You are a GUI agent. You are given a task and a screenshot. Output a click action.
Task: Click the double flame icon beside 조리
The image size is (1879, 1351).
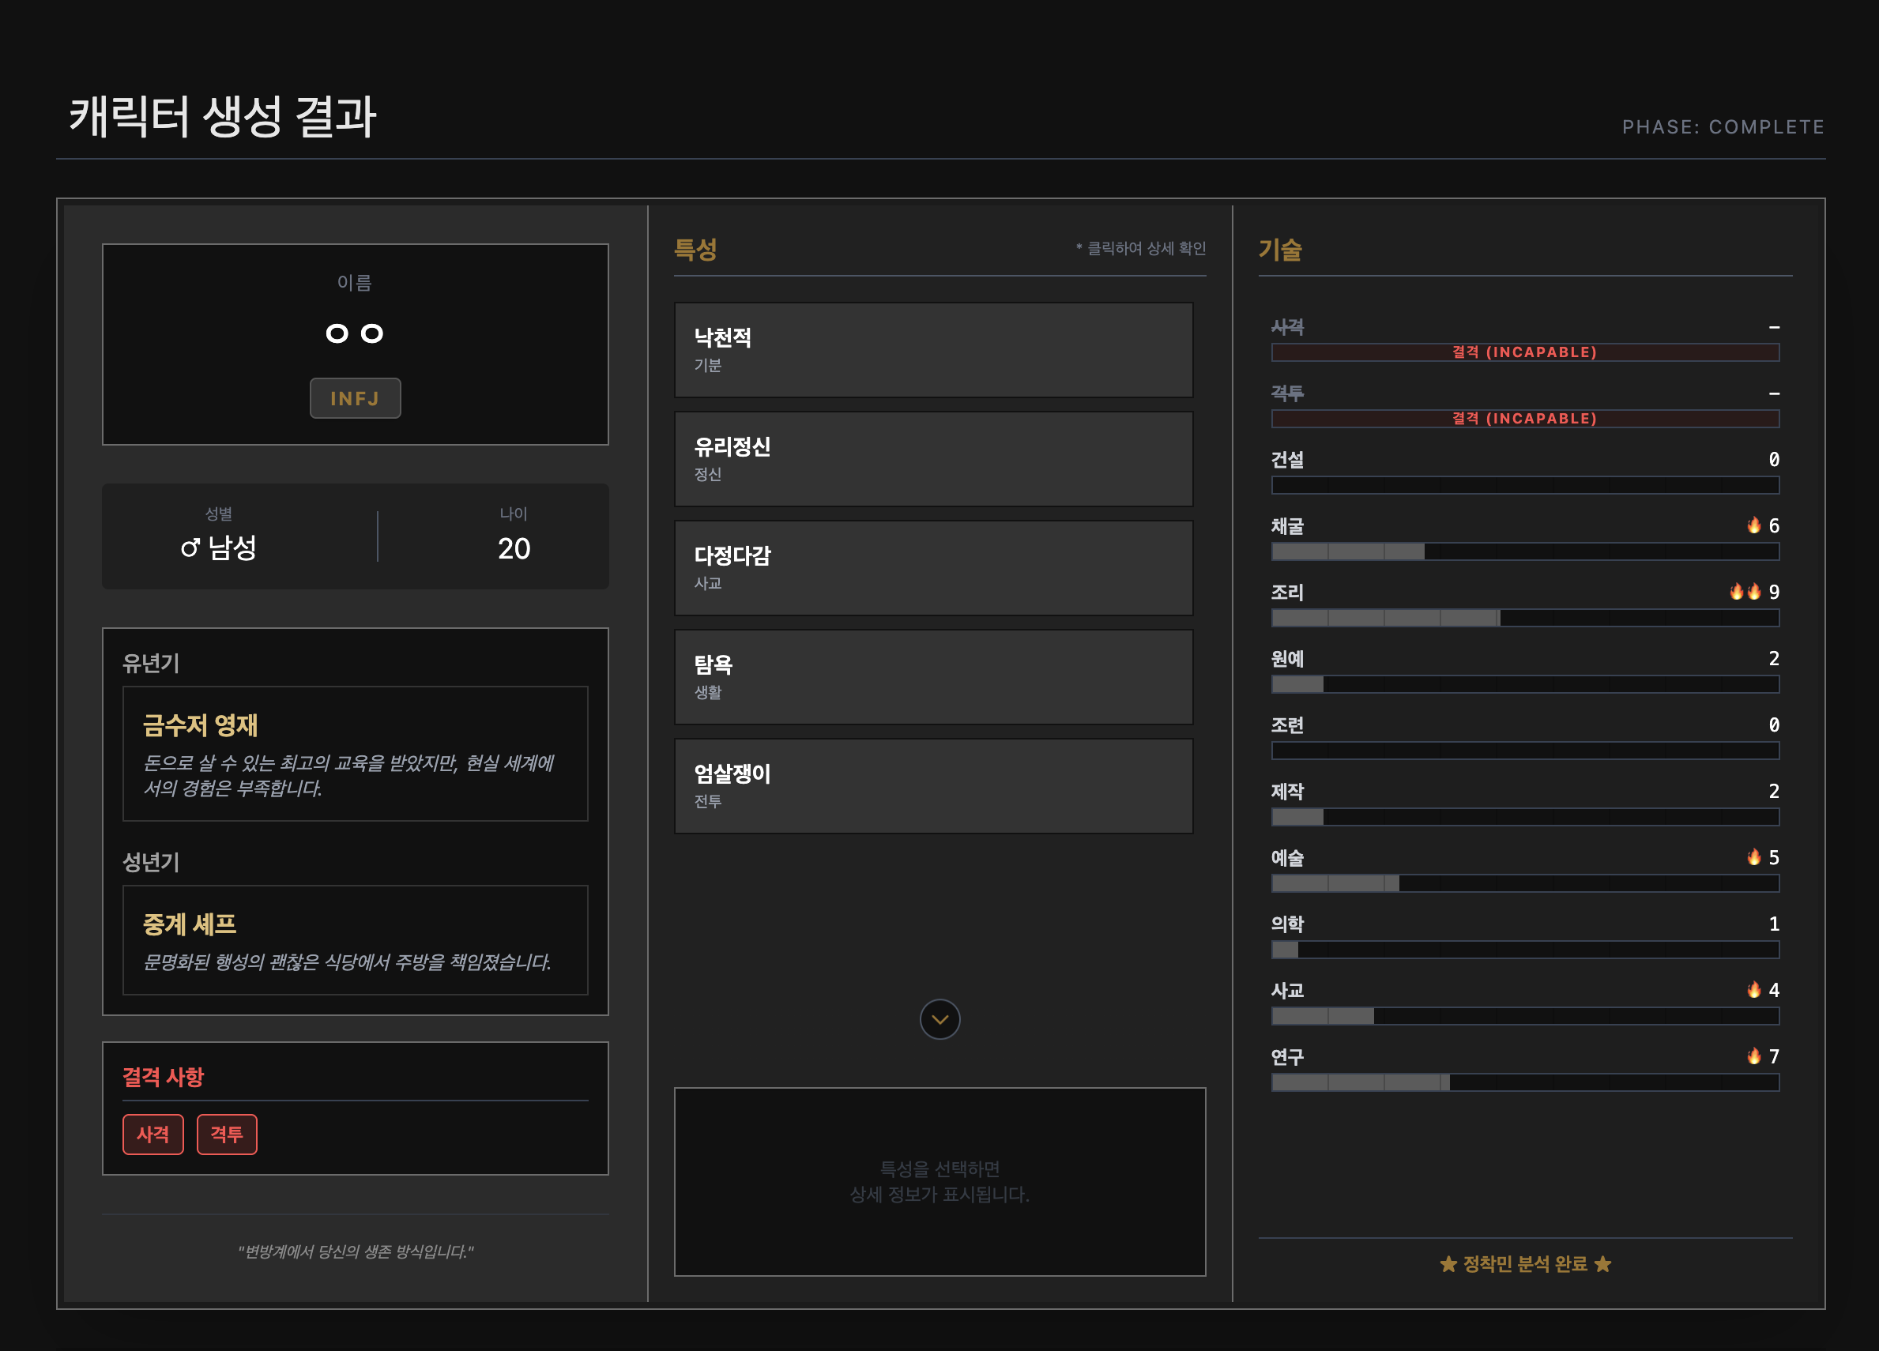click(x=1745, y=592)
